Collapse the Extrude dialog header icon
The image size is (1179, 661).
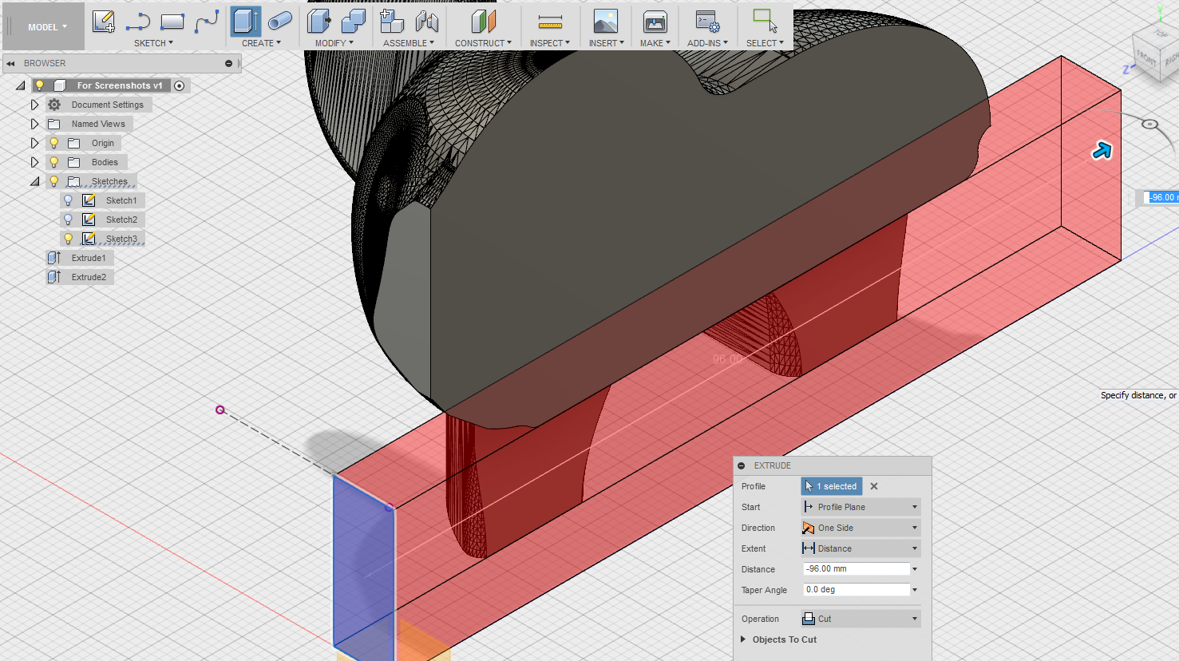point(742,465)
